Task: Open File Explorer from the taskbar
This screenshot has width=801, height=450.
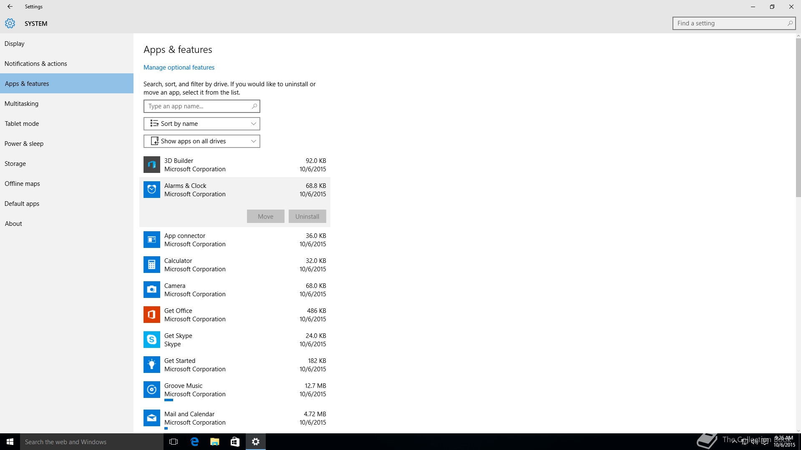Action: pyautogui.click(x=214, y=442)
